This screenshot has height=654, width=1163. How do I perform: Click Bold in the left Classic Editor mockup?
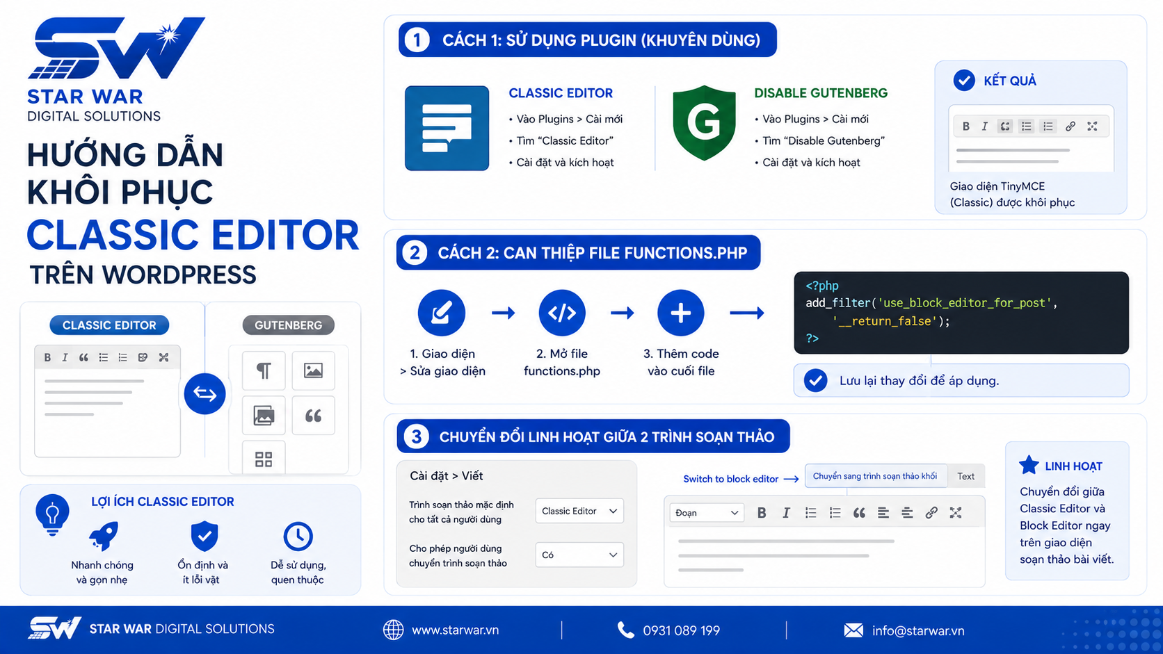coord(47,357)
